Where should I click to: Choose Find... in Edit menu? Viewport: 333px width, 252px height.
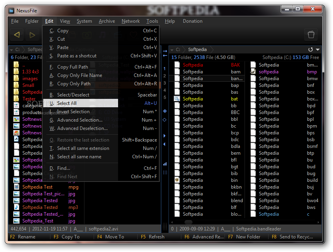pos(101,168)
